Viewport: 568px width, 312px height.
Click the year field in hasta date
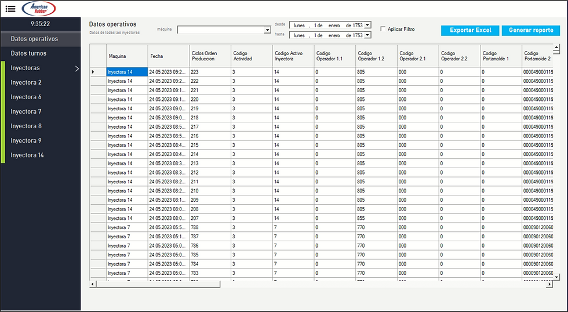pos(358,35)
